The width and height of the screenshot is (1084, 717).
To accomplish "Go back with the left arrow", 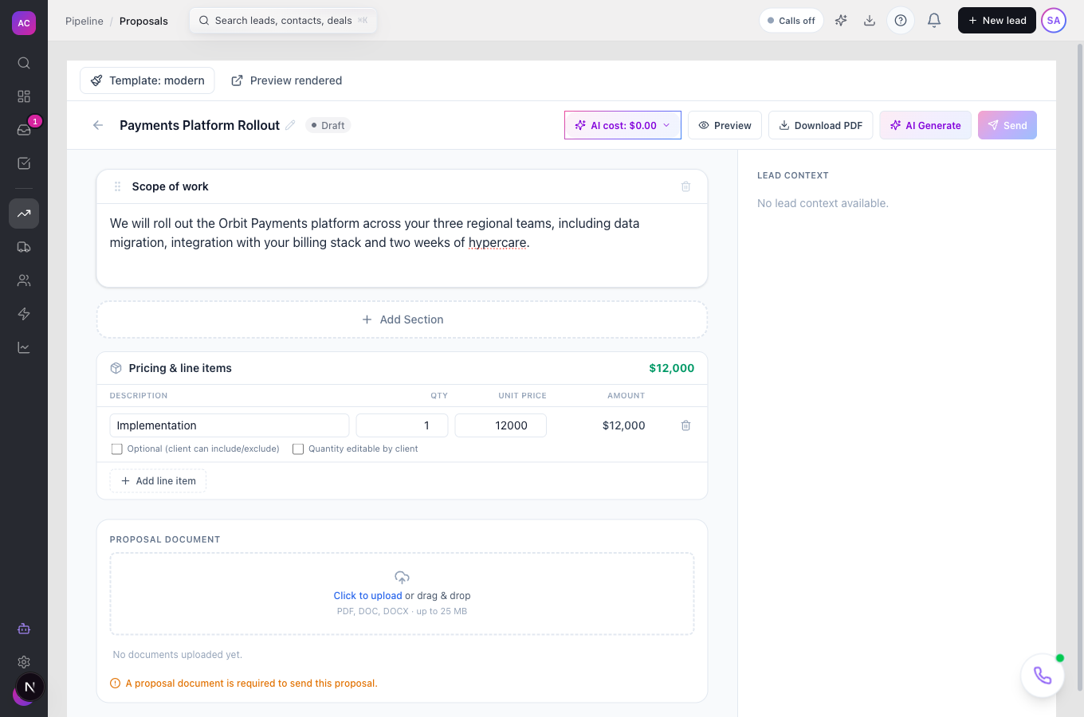I will [x=98, y=125].
